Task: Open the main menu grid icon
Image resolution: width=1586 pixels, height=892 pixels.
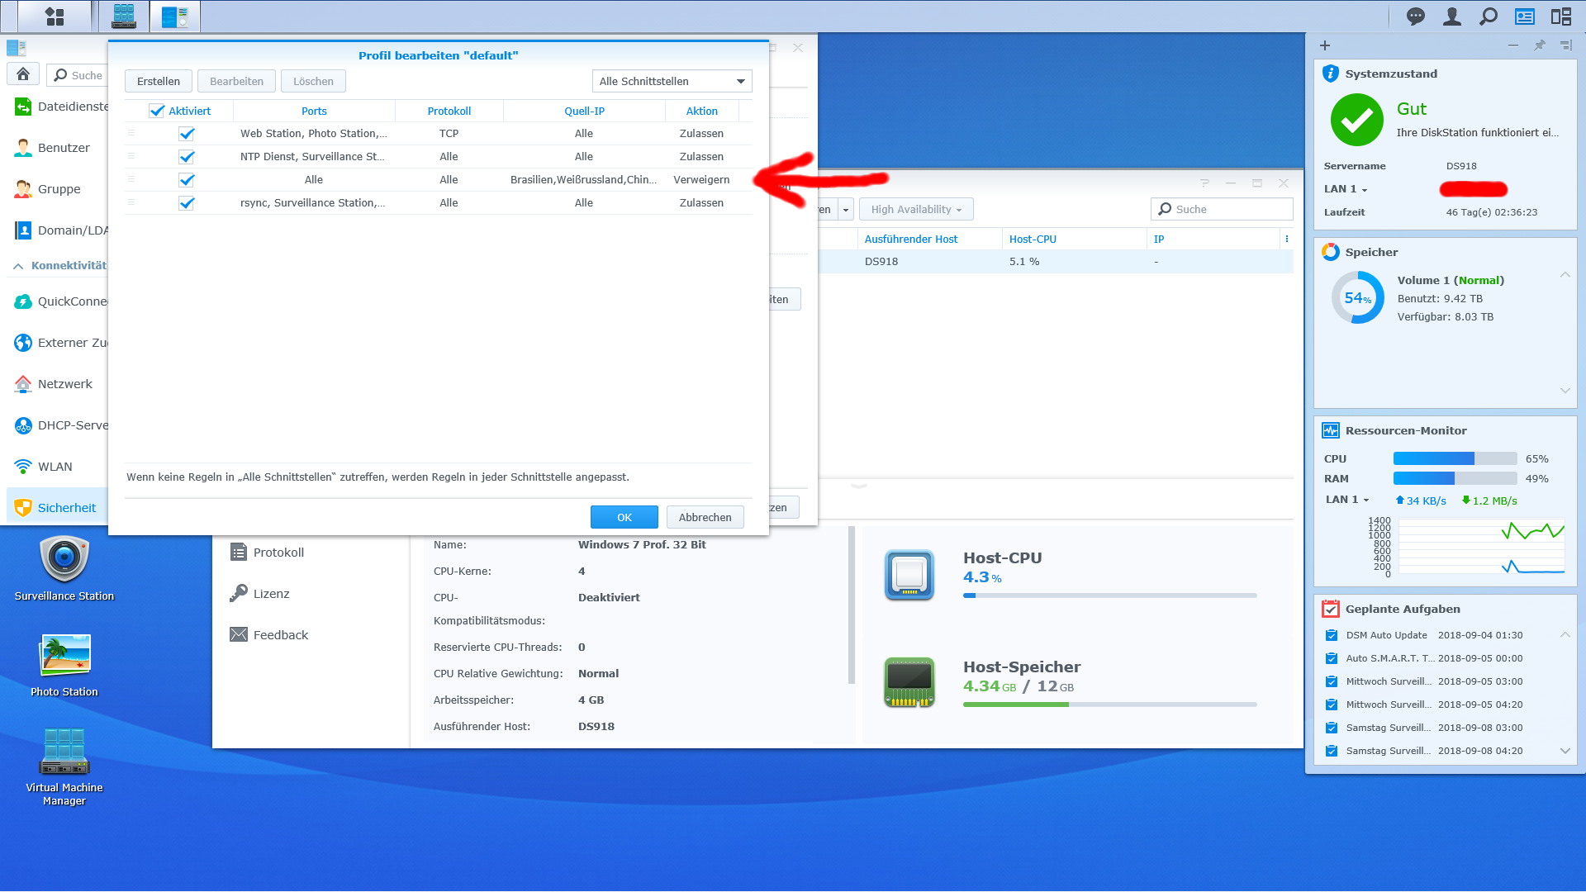Action: pos(55,17)
